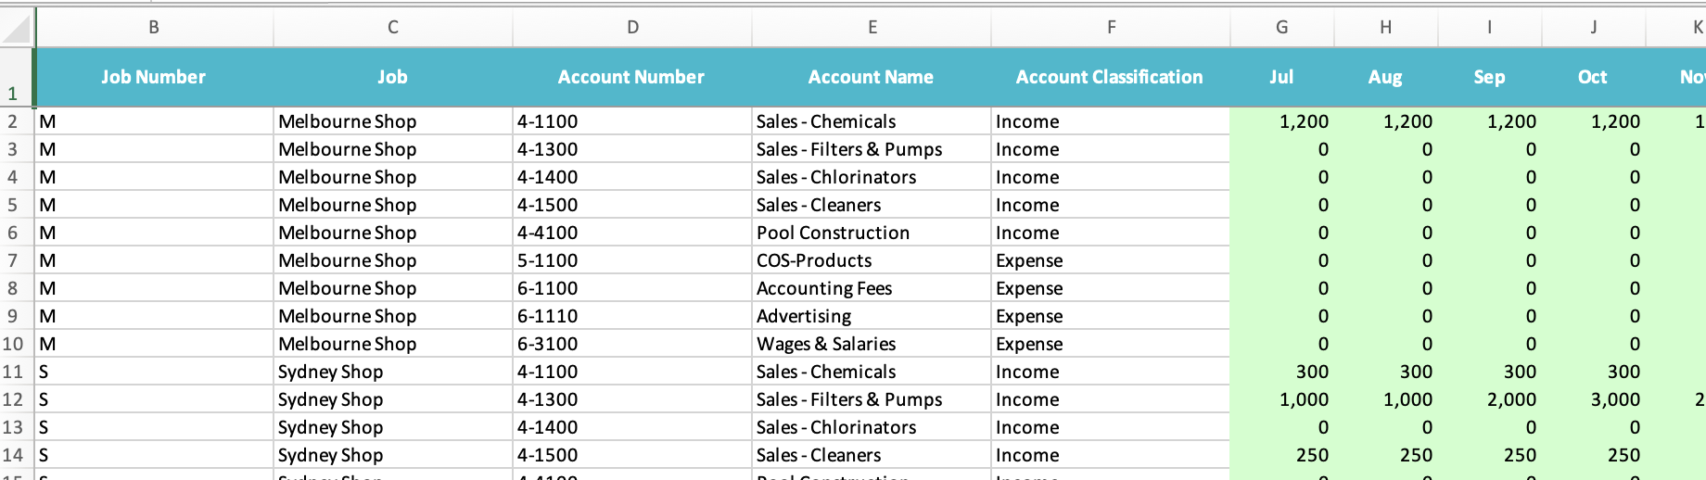
Task: Click the Account Classification header cell
Action: (x=1111, y=77)
